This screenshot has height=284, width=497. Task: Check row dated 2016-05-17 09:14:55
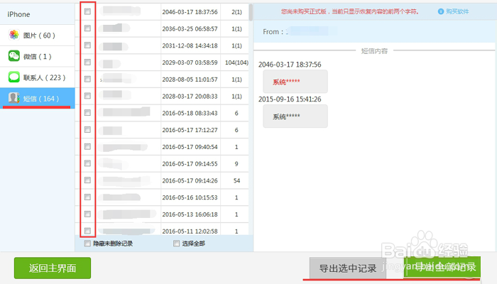point(87,163)
